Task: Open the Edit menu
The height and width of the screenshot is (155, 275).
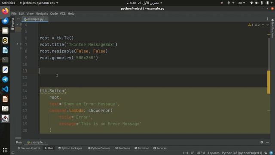Action: point(21,13)
